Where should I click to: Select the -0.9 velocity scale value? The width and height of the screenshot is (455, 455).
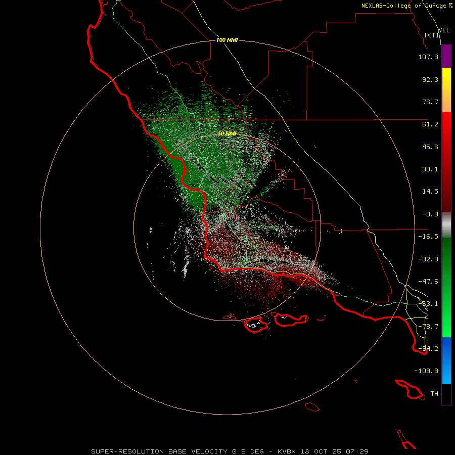tap(430, 214)
